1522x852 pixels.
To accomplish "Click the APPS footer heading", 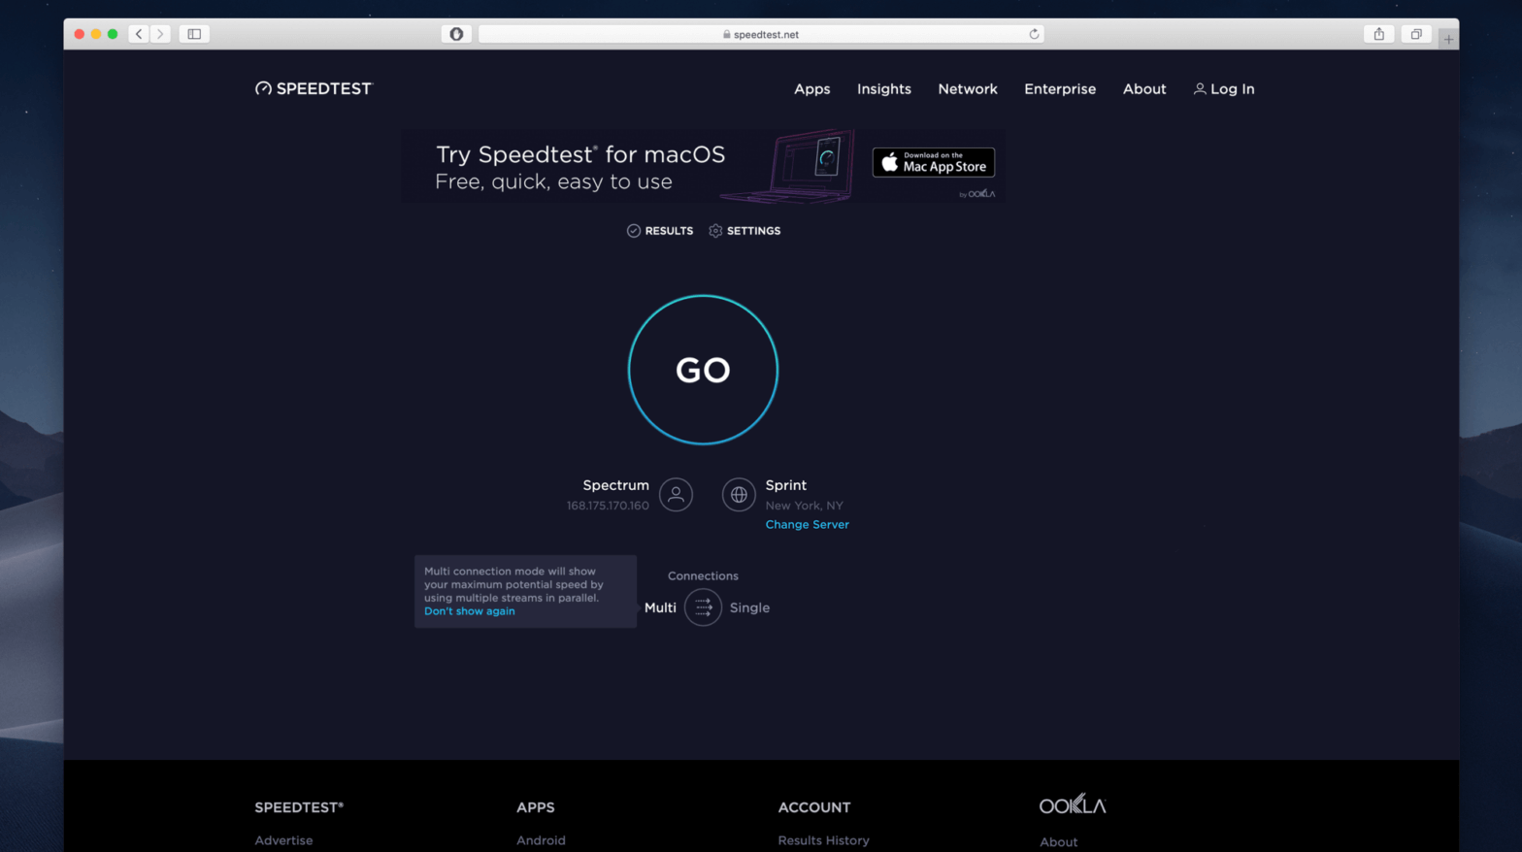I will [x=535, y=807].
